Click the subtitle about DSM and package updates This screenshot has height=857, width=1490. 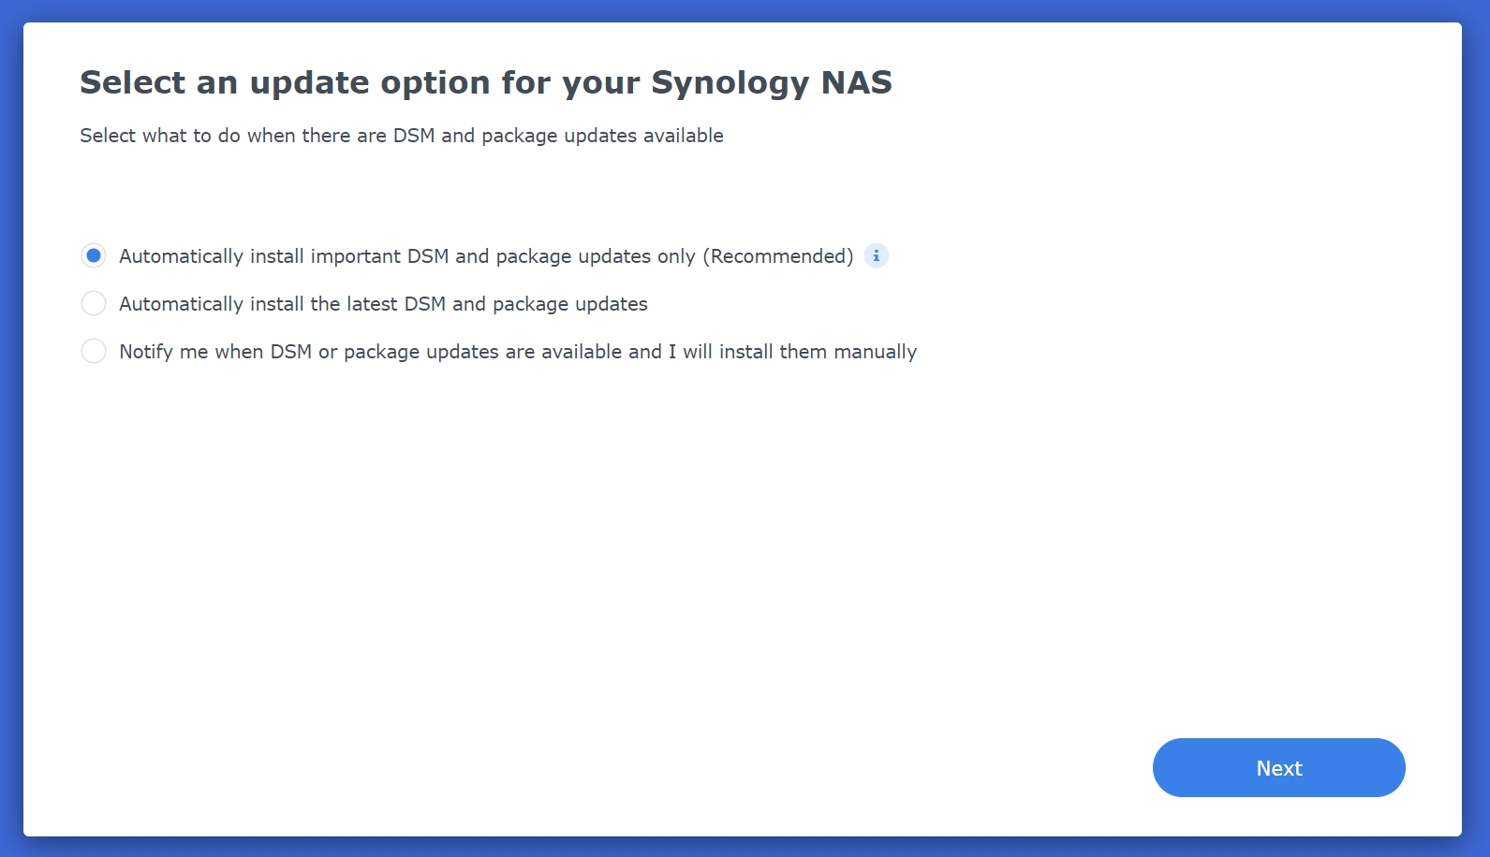(x=402, y=136)
